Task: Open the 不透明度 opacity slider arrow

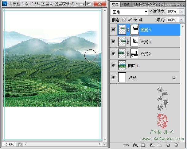Action: 181,11
